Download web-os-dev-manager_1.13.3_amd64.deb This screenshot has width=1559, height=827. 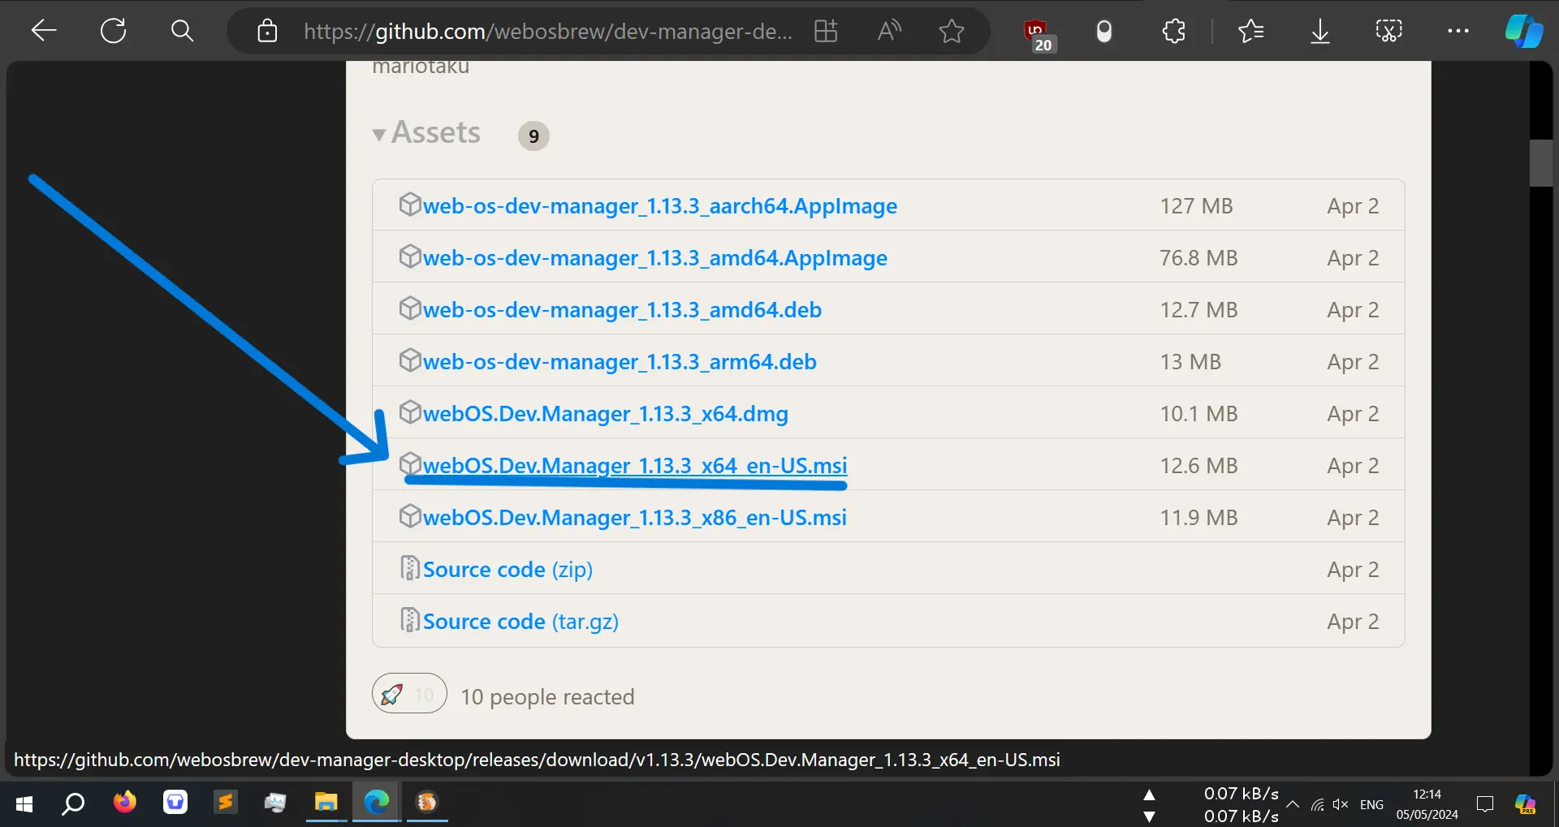click(x=622, y=310)
